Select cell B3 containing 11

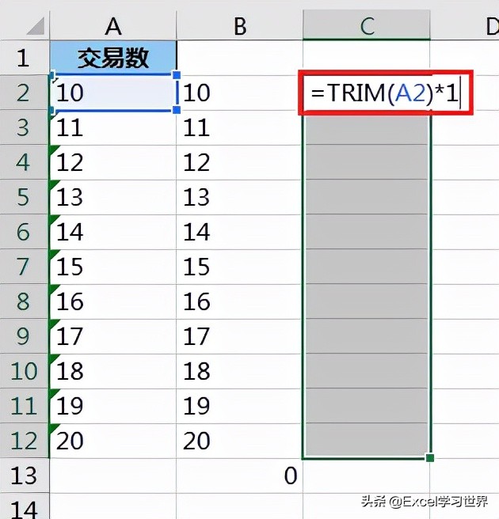[x=239, y=127]
